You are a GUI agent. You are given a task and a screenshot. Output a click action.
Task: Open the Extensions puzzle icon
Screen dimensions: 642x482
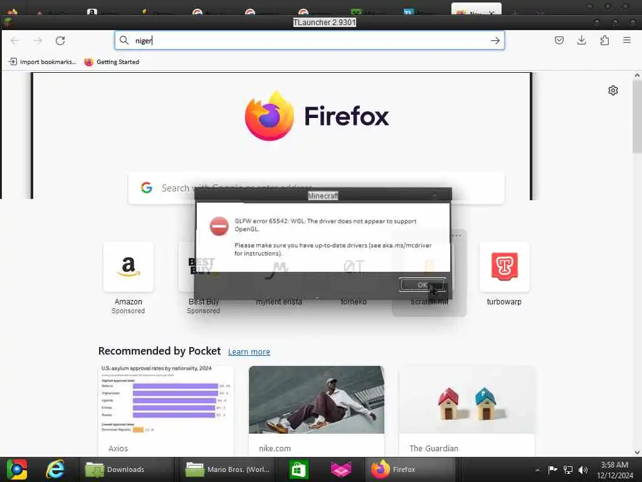click(604, 40)
